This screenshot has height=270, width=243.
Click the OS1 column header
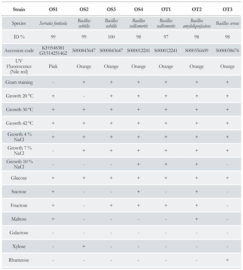pyautogui.click(x=53, y=9)
